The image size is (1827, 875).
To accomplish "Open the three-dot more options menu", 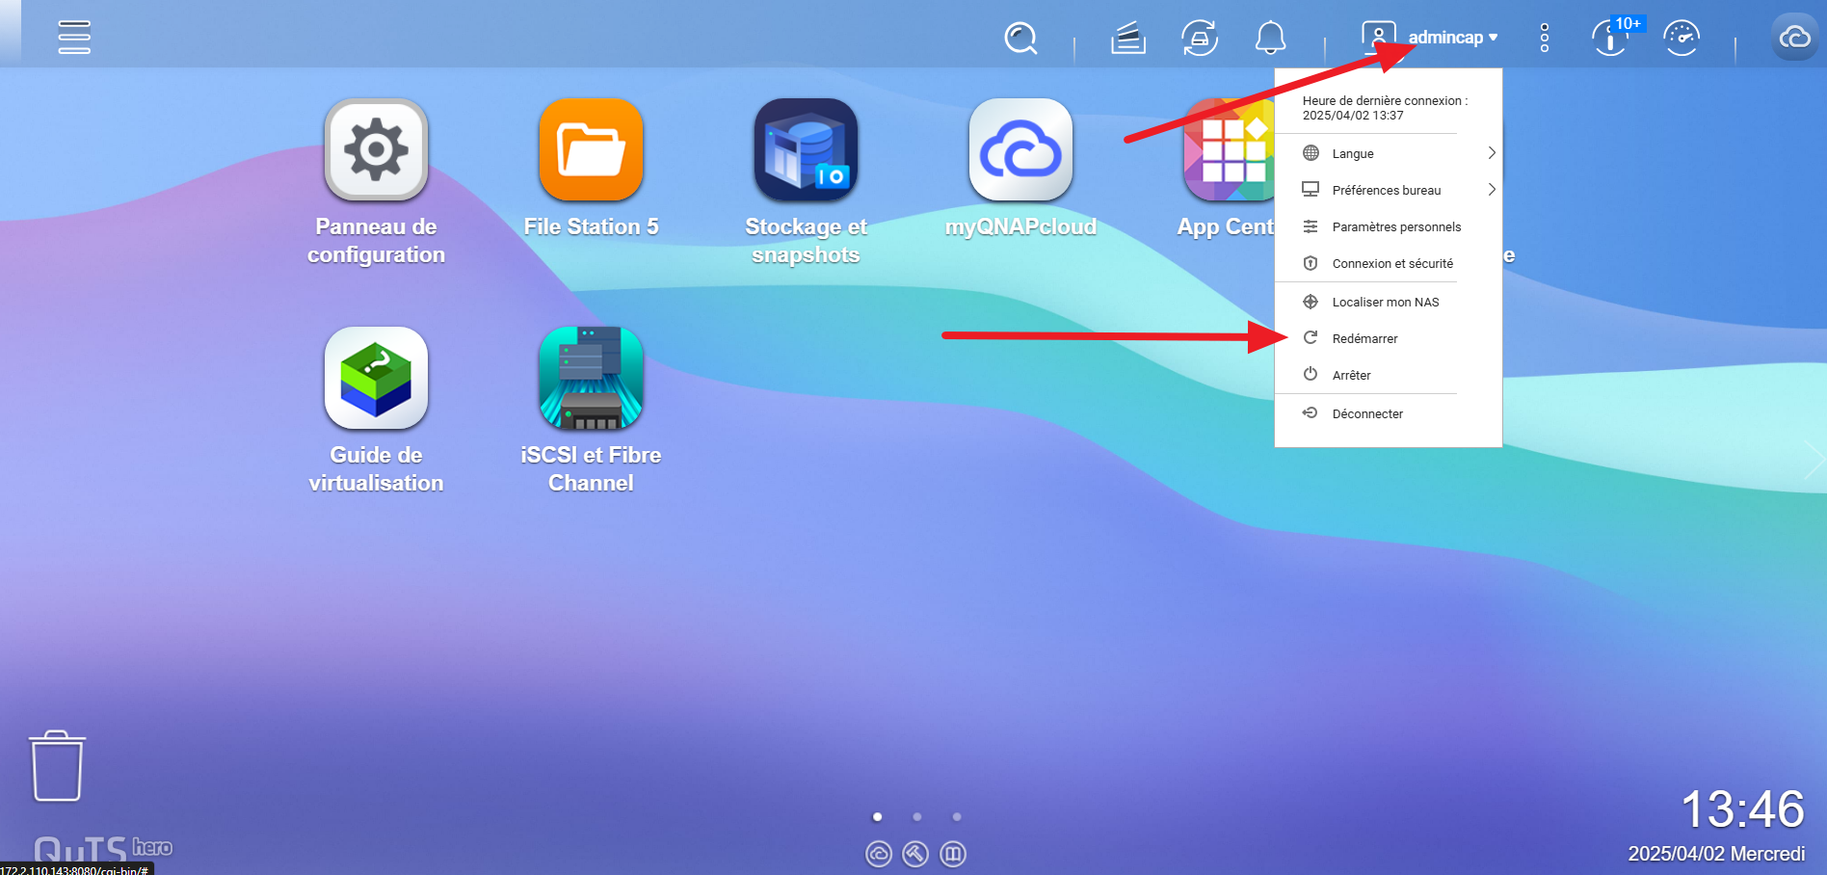I will tap(1545, 38).
